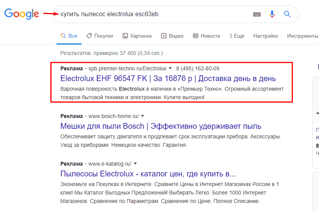Click the www.bosch-home.ru/ URL text
319x211 pixels.
coord(113,116)
